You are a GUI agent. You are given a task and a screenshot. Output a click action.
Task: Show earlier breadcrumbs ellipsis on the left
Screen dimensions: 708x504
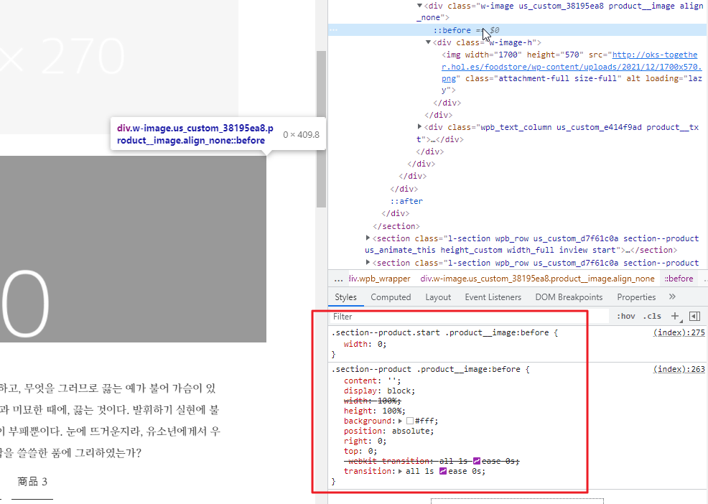point(338,279)
